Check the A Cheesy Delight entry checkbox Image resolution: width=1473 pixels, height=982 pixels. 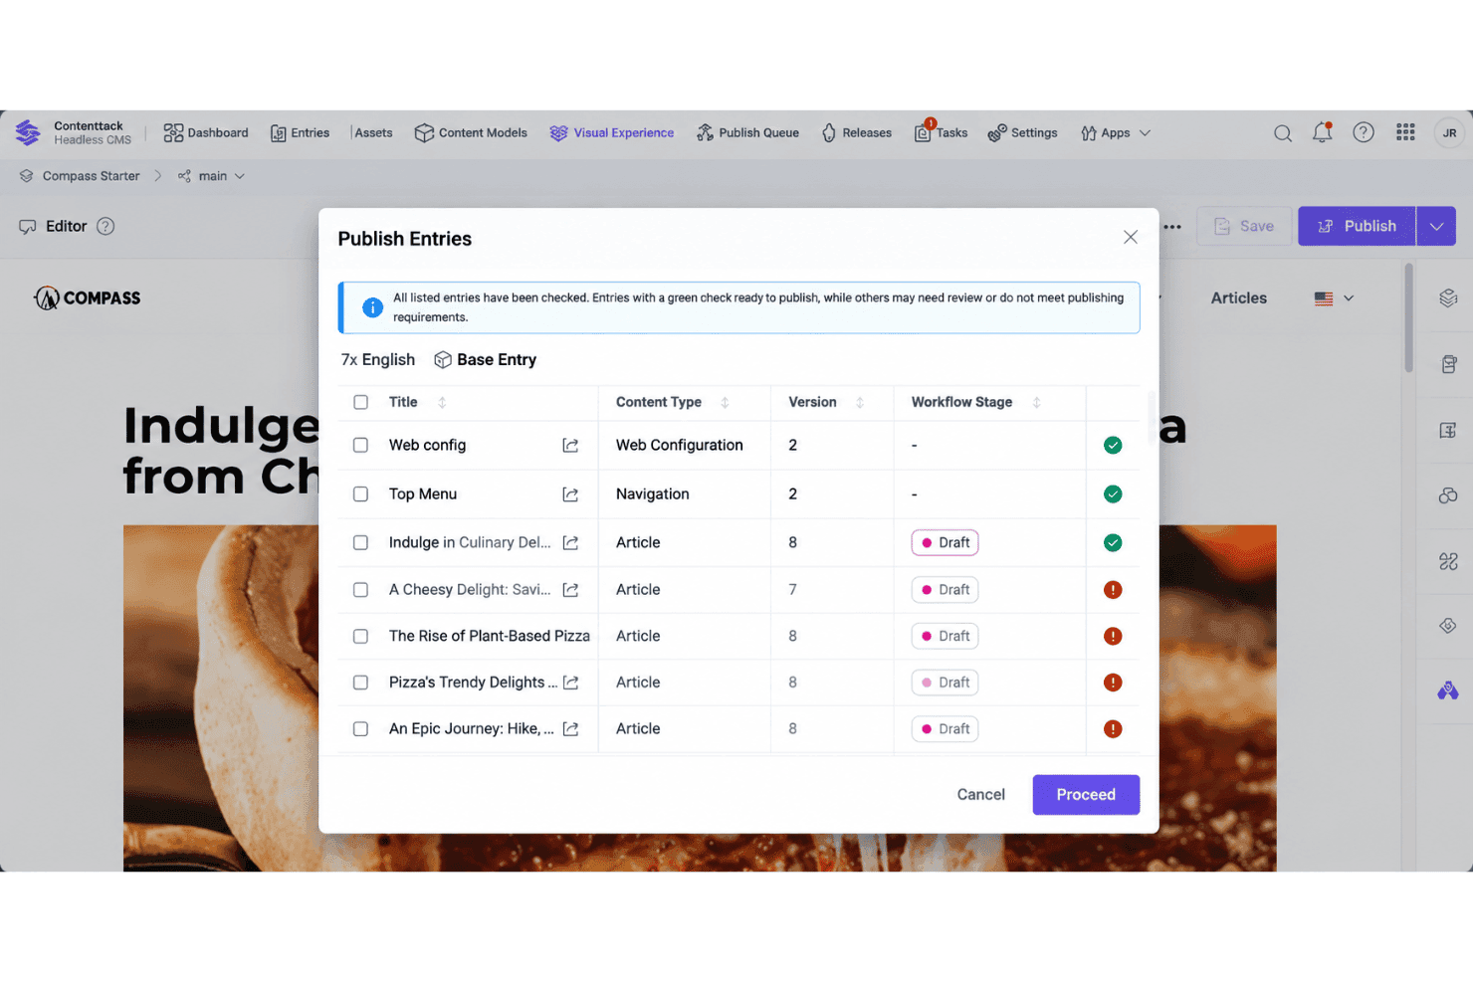(x=360, y=590)
